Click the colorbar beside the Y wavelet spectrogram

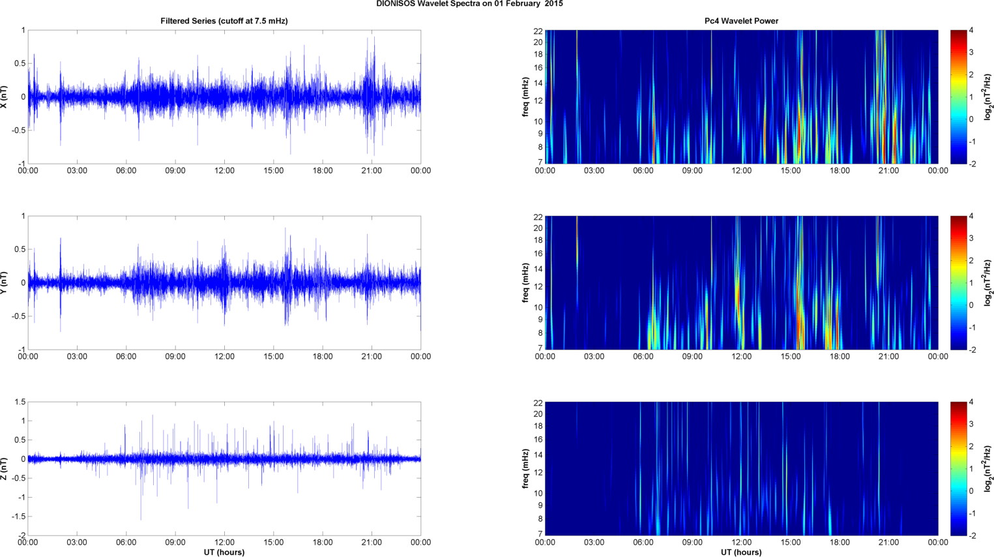point(958,282)
